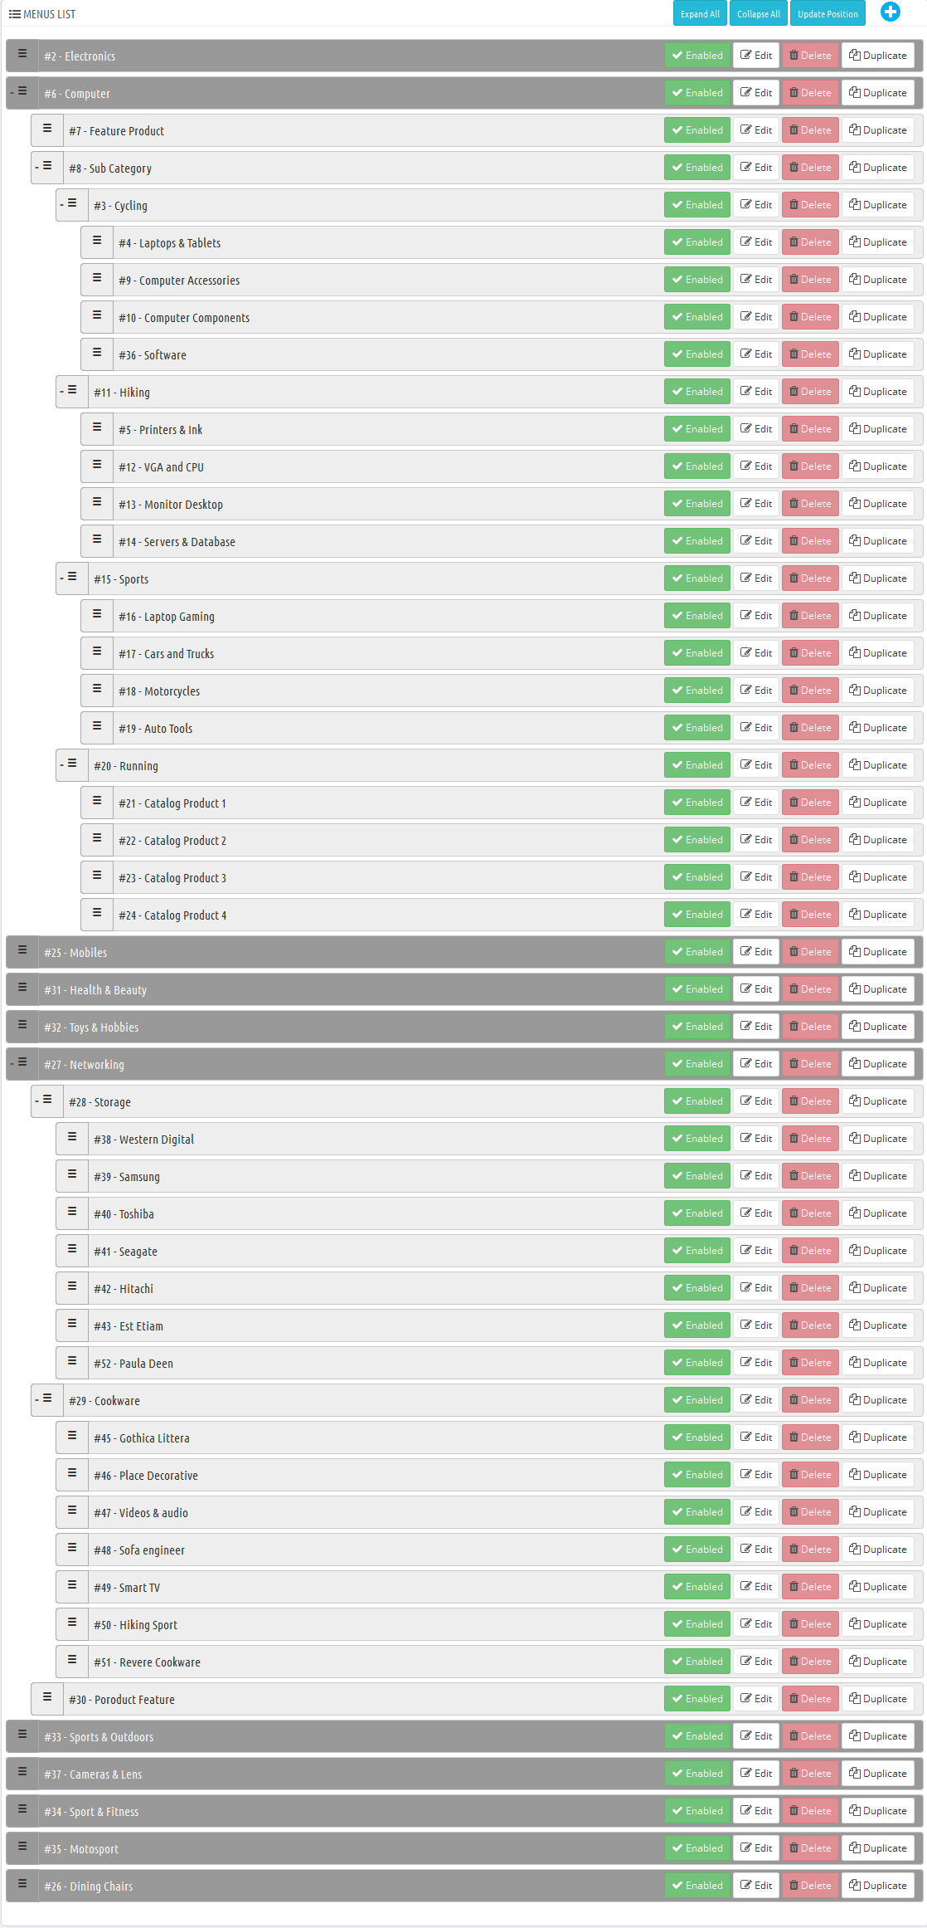927x1928 pixels.
Task: Disable the #31 Health & Beauty menu
Action: point(697,989)
